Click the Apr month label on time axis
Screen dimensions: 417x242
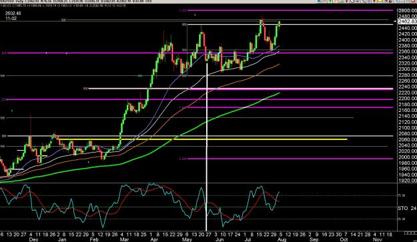[153, 239]
